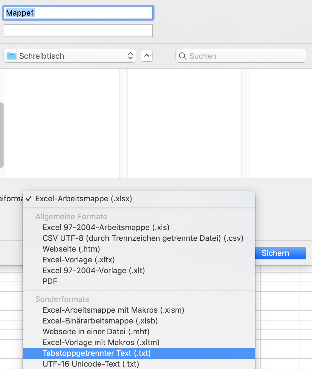Select Excel-Vorlage mit Makros (.xltm)
The height and width of the screenshot is (369, 312).
pos(139,342)
